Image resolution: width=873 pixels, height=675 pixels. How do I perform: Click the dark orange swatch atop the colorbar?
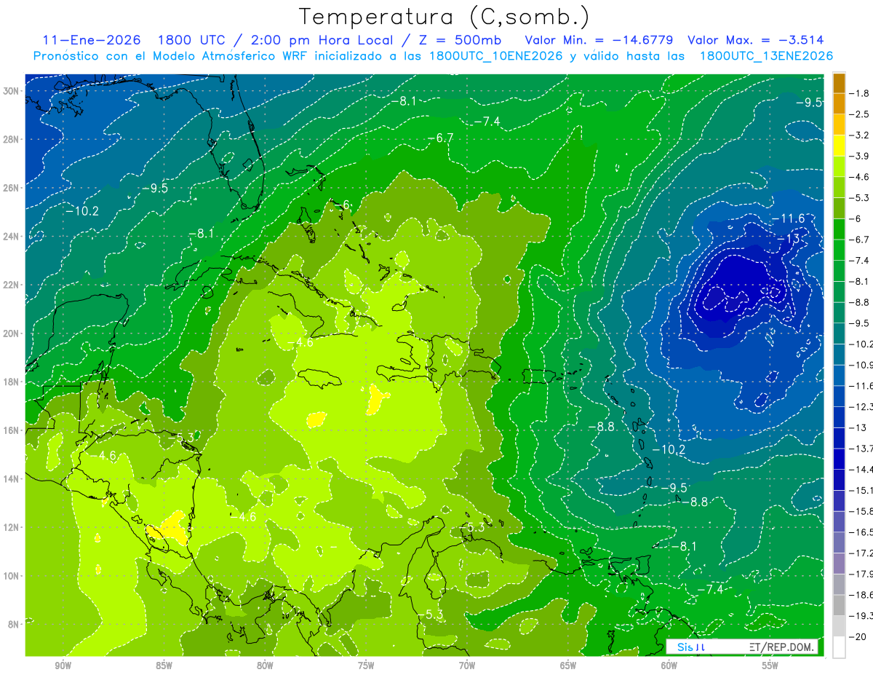pos(839,83)
